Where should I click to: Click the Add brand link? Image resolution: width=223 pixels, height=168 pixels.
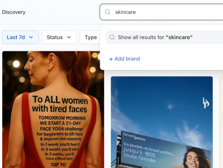pos(124,59)
